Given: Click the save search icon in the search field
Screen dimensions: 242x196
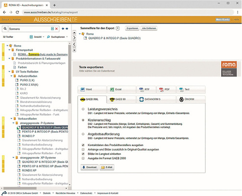Looking at the screenshot, I should (x=52, y=29).
